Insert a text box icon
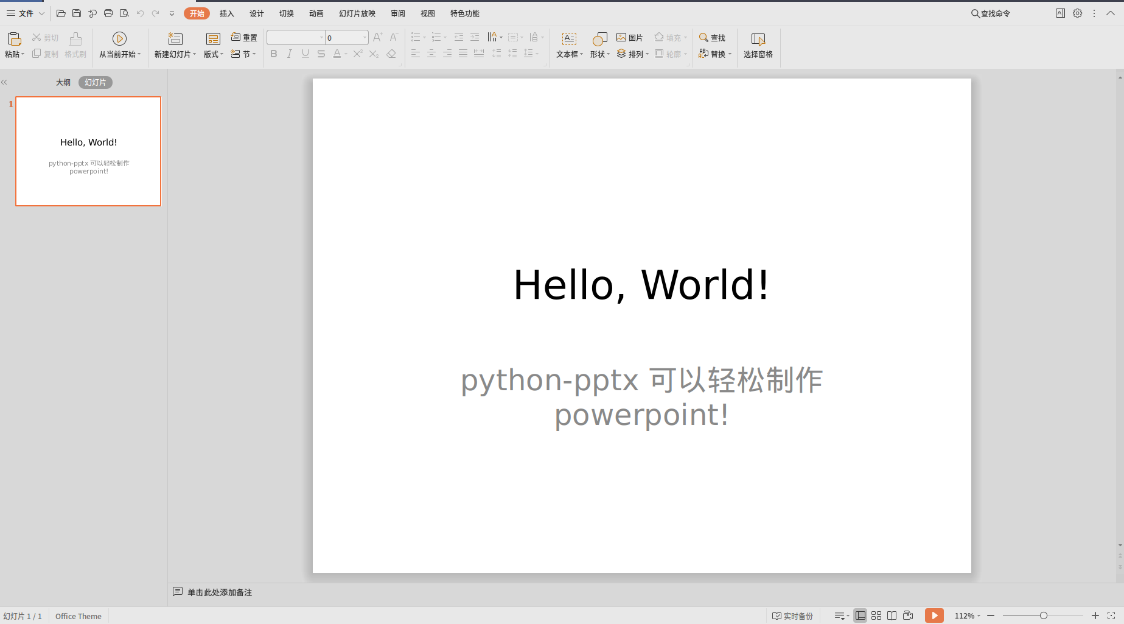The width and height of the screenshot is (1124, 624). click(x=569, y=39)
